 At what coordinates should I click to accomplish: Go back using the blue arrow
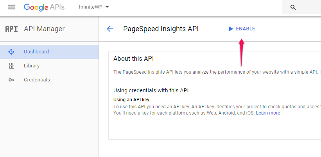click(110, 29)
